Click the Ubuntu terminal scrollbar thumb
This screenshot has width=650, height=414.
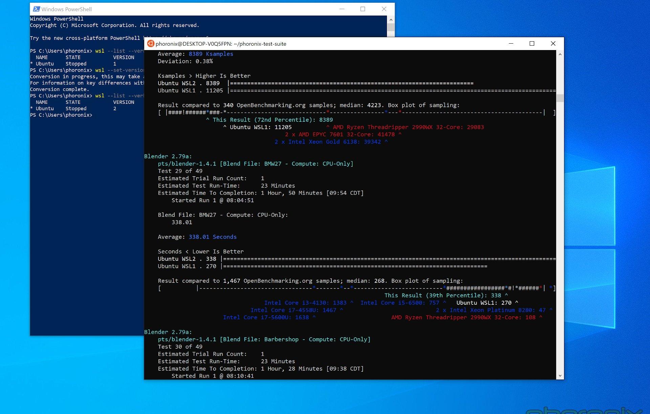coord(560,98)
